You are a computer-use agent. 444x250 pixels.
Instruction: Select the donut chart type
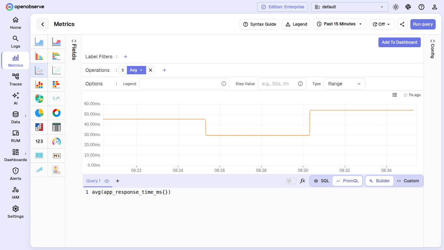[x=57, y=113]
